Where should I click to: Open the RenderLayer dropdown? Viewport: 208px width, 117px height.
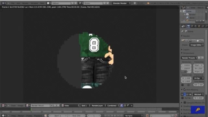pos(99,106)
